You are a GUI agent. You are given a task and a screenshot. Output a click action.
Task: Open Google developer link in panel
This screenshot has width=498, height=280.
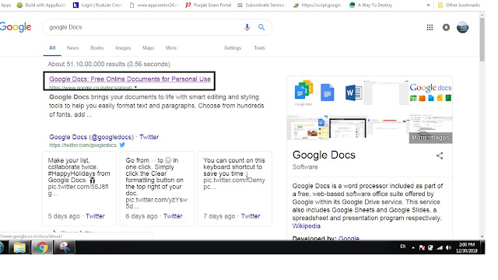click(x=349, y=238)
